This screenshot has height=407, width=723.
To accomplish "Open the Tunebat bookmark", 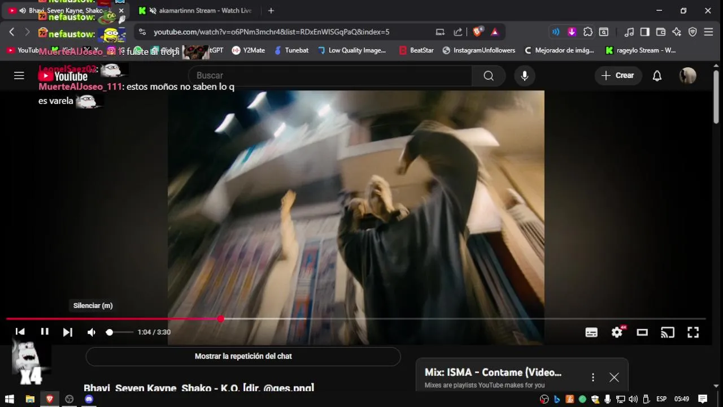I will 291,50.
